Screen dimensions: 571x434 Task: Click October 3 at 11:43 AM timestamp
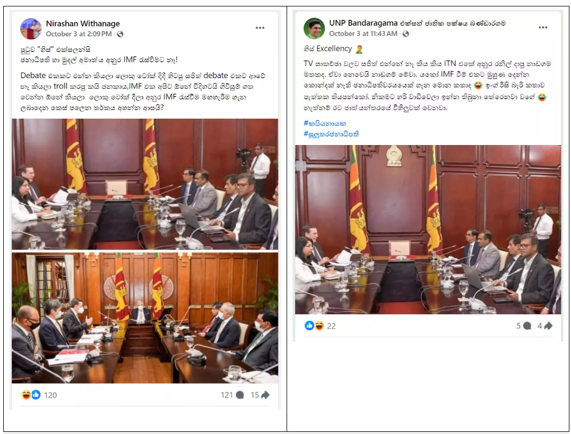tap(363, 33)
